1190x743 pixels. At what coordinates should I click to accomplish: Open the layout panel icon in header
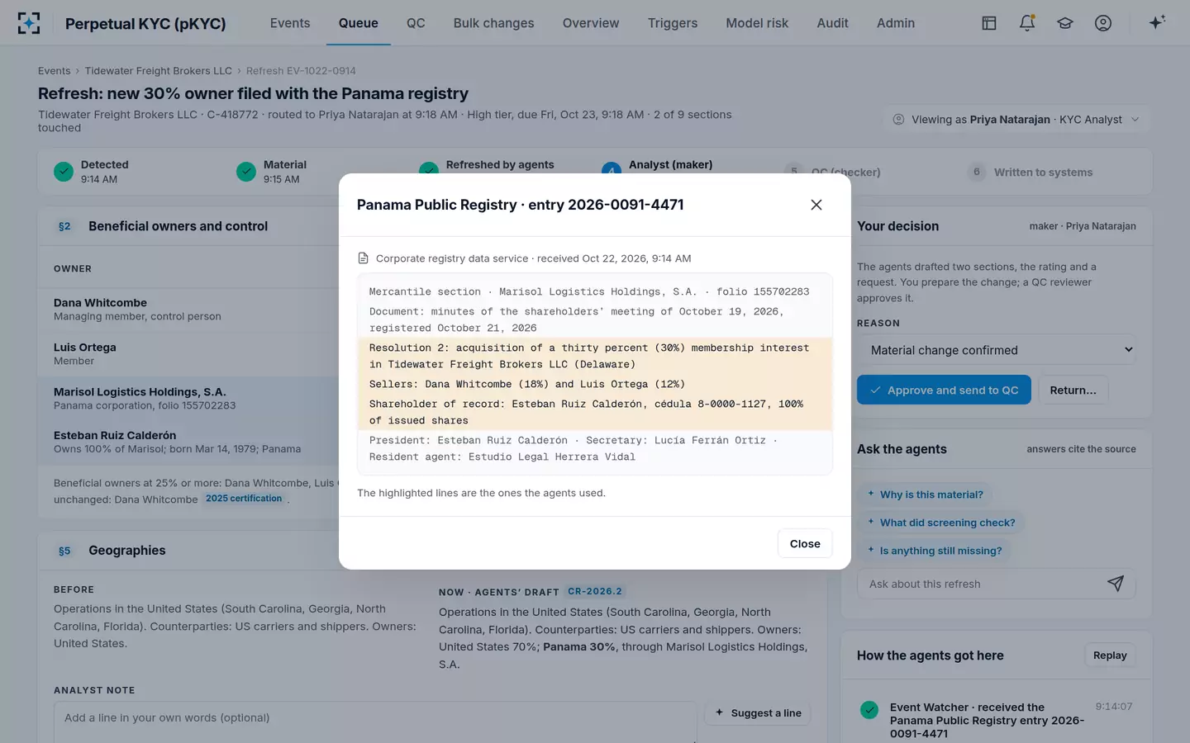tap(989, 23)
